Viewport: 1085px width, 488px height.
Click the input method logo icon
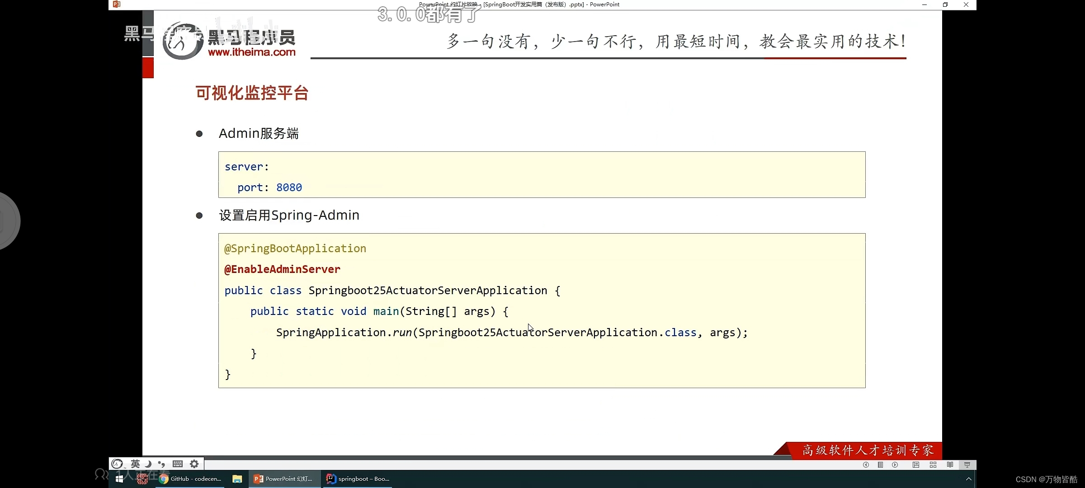pyautogui.click(x=117, y=464)
